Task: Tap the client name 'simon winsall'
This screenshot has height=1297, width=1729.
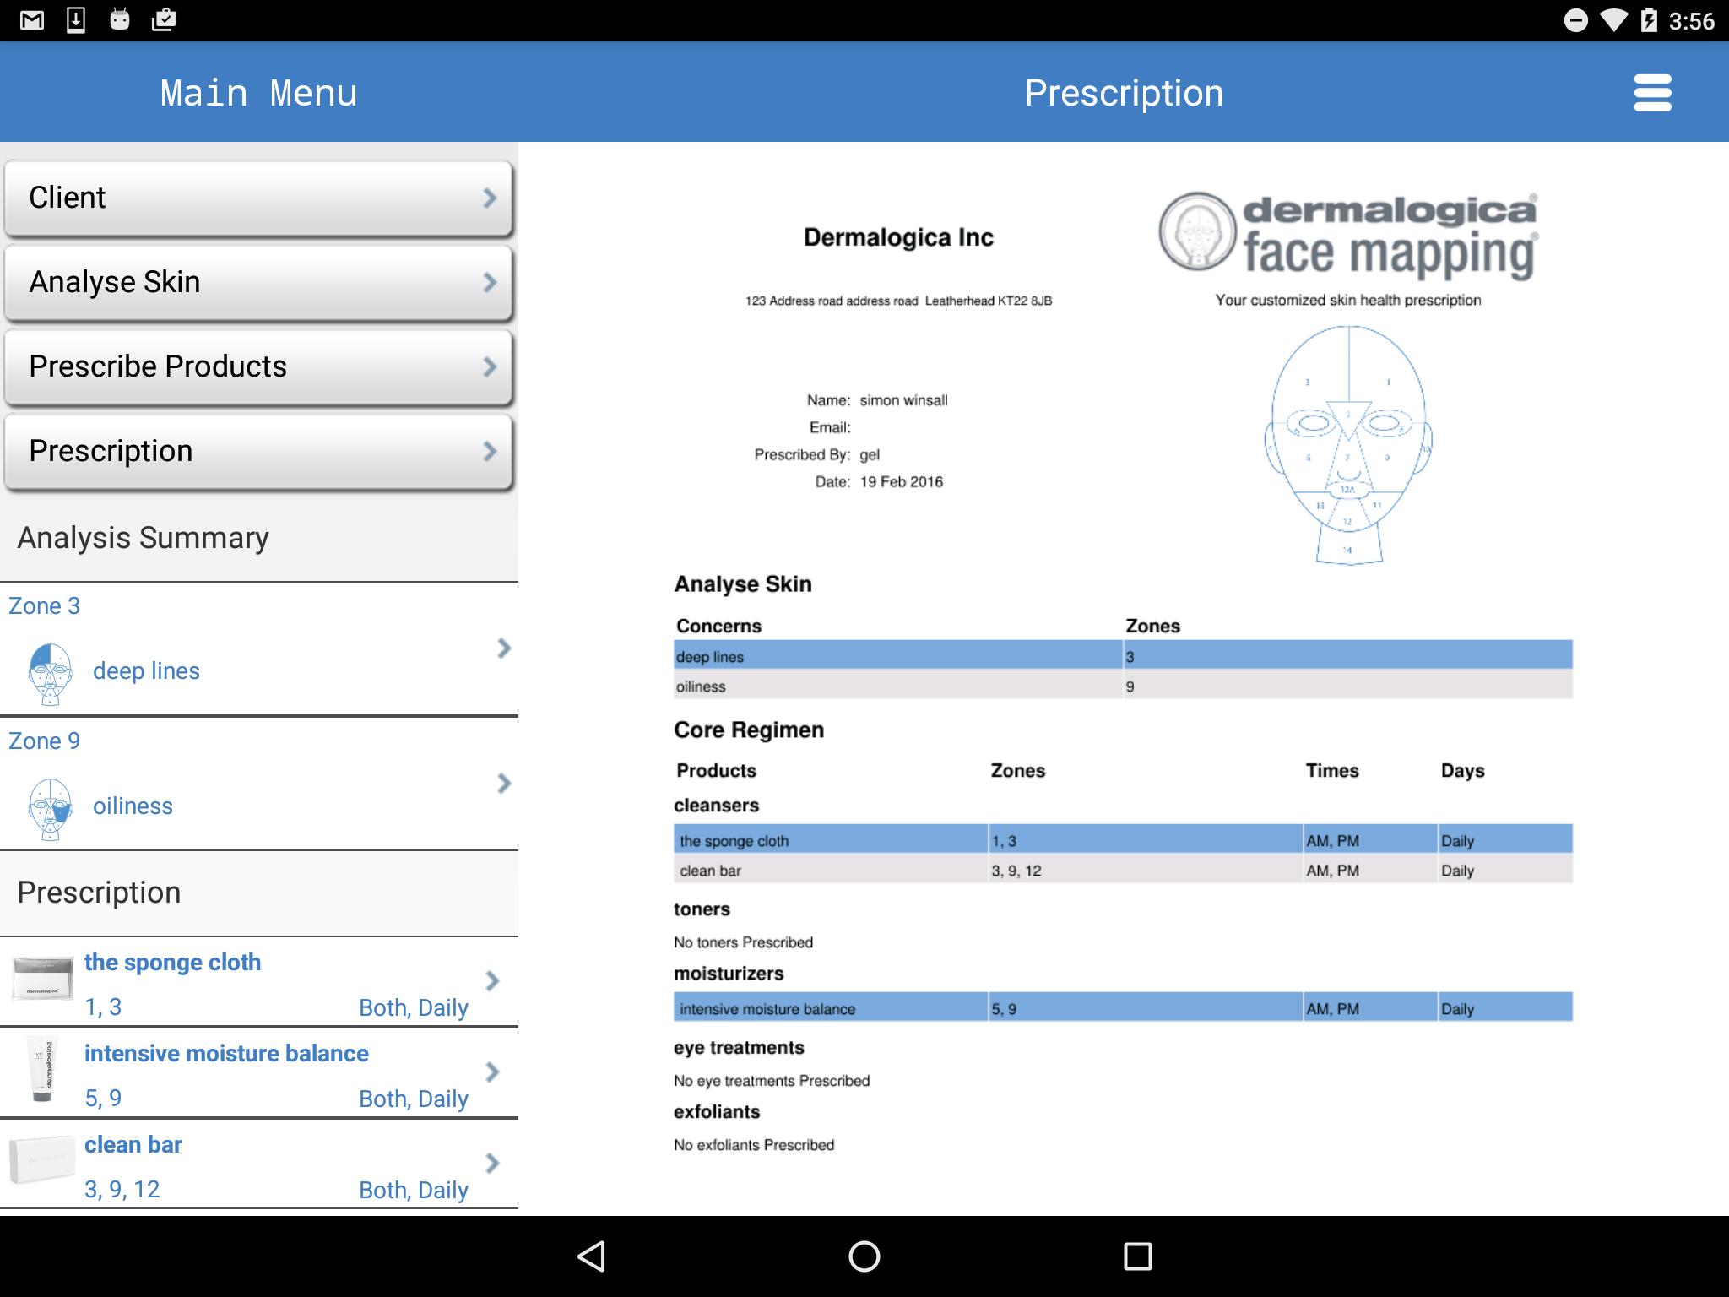Action: [x=903, y=400]
